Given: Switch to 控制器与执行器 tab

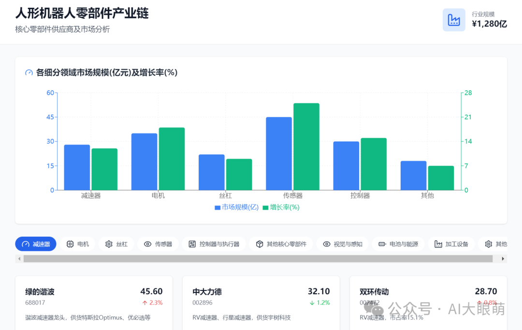Looking at the screenshot, I should point(214,244).
